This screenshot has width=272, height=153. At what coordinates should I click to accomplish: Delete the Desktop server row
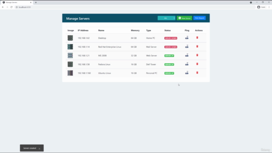pyautogui.click(x=197, y=38)
